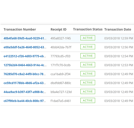Sort by Transaction Date column header
The image size is (134, 128).
(x=118, y=29)
